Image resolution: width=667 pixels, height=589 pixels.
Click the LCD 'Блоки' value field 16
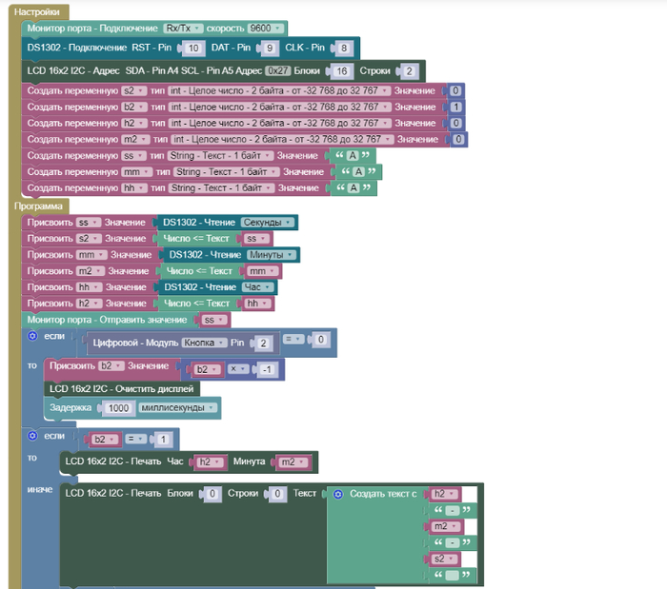point(340,71)
